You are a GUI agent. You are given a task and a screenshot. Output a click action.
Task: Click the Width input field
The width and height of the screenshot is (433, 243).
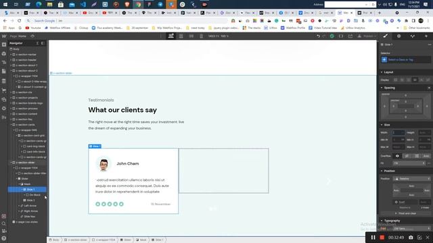pos(398,132)
